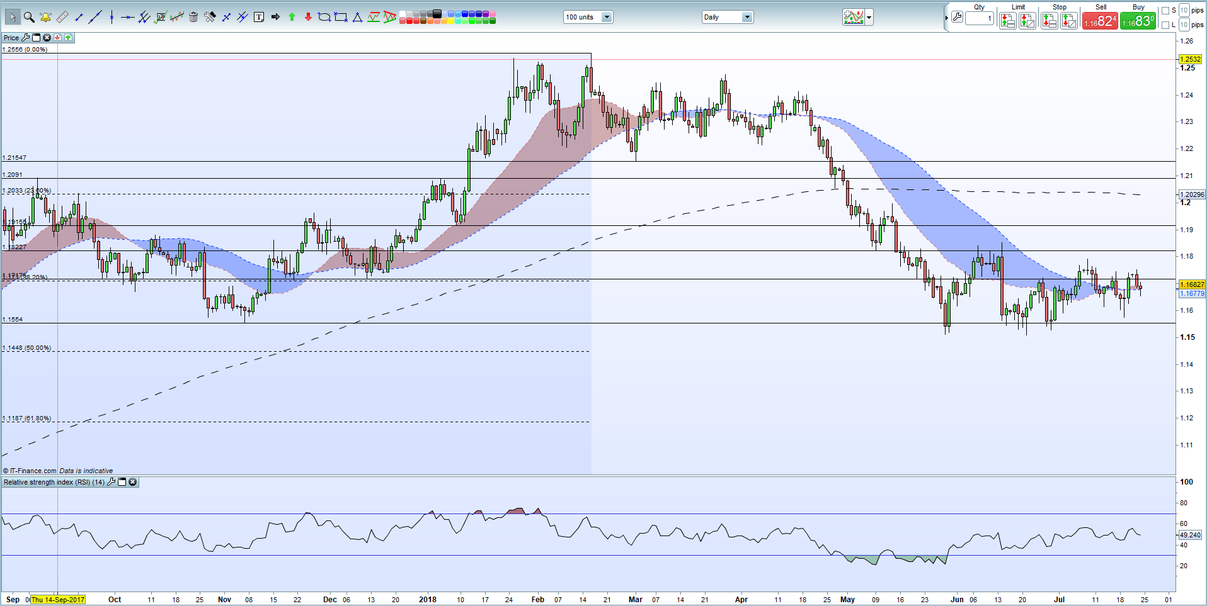Click the 1.1187 (61.80%) Fibonacci label

pyautogui.click(x=27, y=418)
